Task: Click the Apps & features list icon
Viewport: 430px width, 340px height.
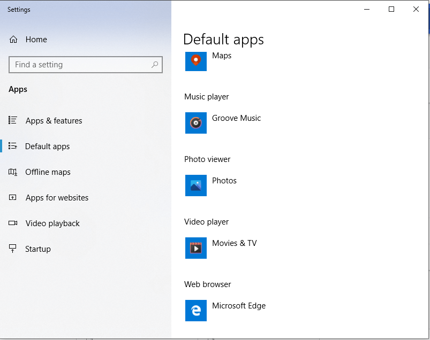Action: pos(13,120)
